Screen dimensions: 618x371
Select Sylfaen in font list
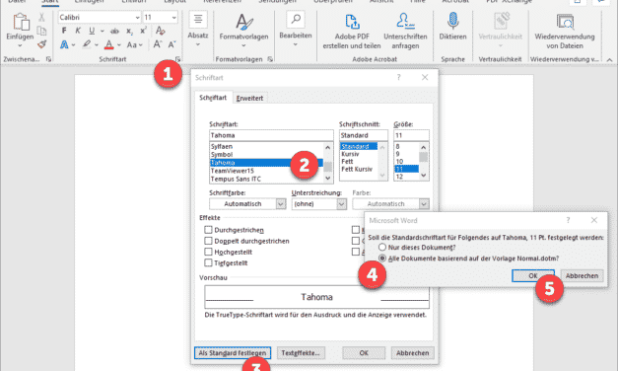266,146
